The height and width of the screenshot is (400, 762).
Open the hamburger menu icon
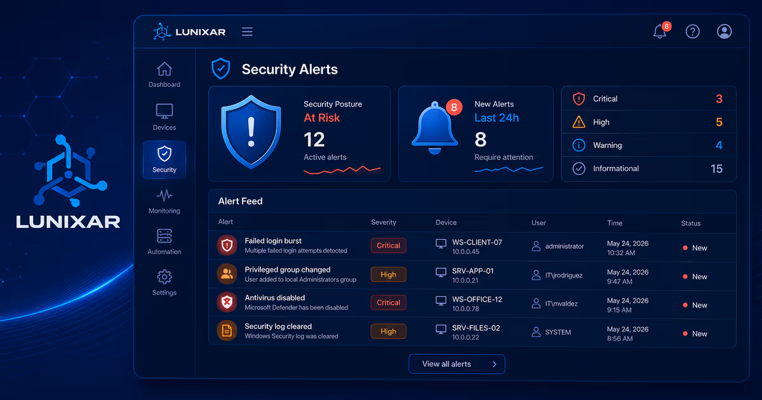coord(247,32)
